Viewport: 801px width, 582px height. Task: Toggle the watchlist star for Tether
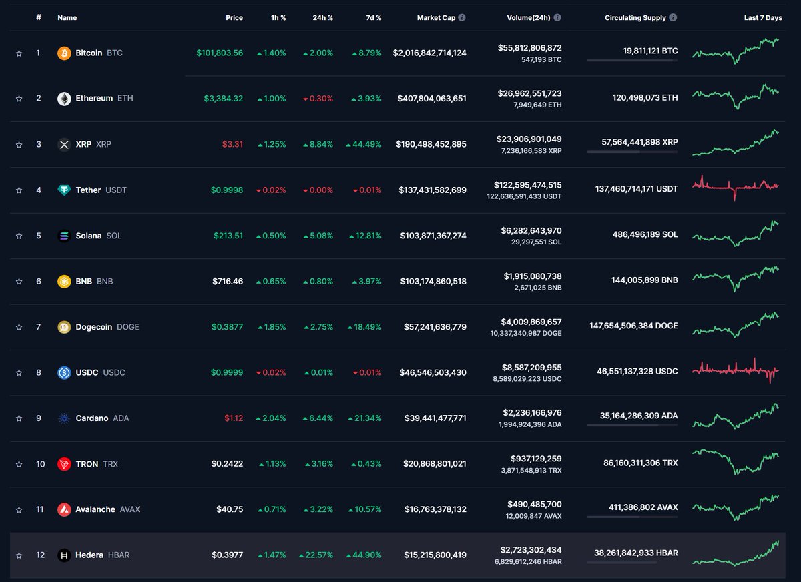(x=19, y=190)
